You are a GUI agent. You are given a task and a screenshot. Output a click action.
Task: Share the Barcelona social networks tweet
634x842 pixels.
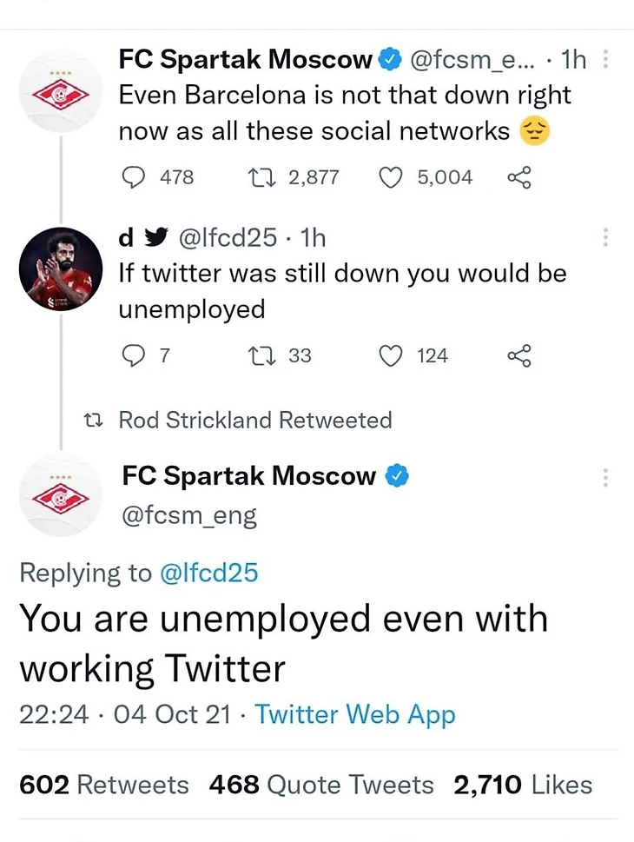tap(518, 177)
